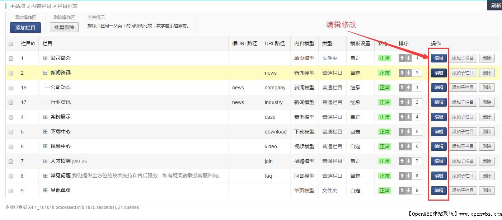Move 公司动态 up with the sort arrow
The height and width of the screenshot is (220, 502).
click(402, 87)
